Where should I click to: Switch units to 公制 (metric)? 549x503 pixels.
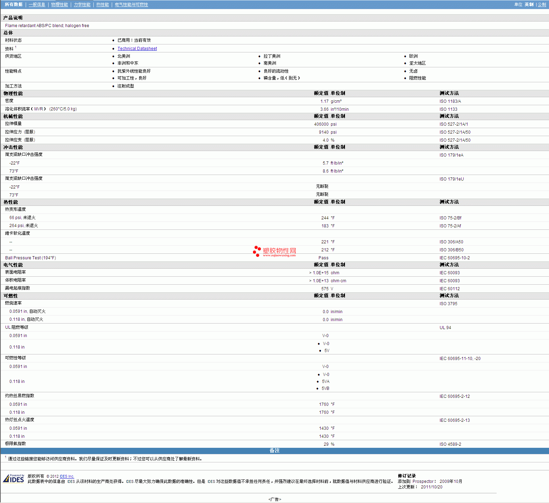[x=542, y=5]
